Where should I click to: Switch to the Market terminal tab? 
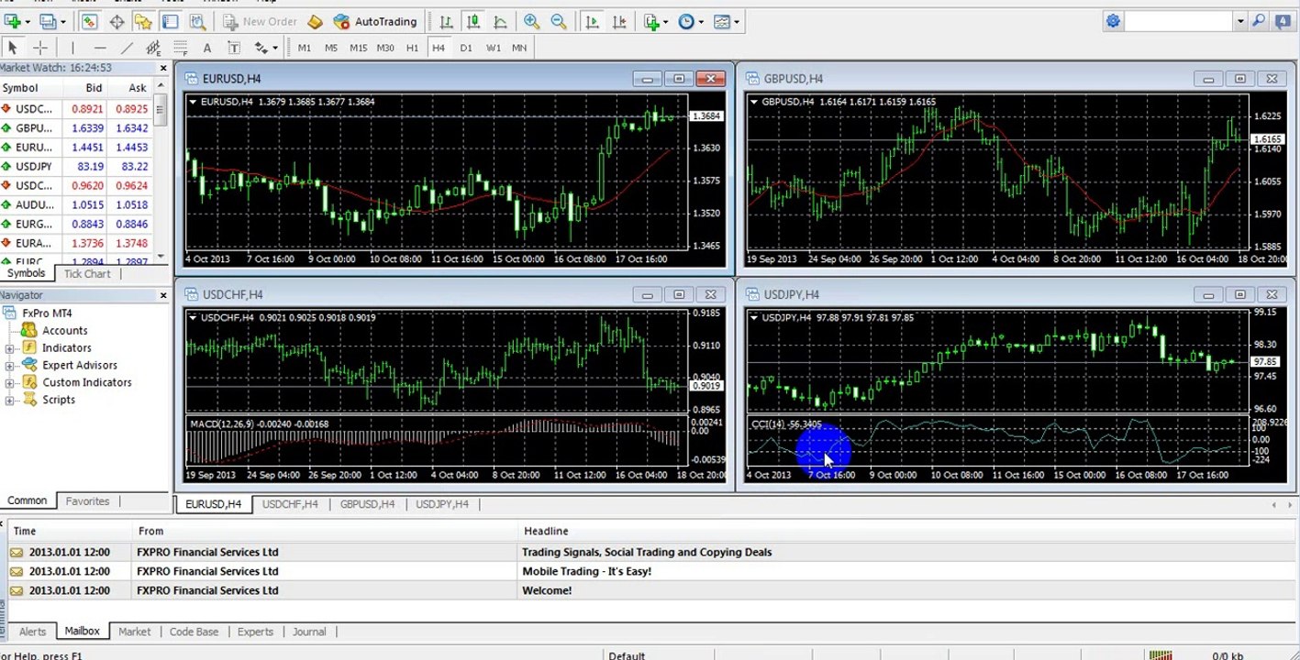[x=135, y=632]
